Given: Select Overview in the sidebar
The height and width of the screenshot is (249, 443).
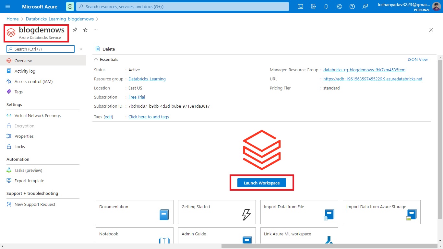Looking at the screenshot, I should pyautogui.click(x=43, y=61).
